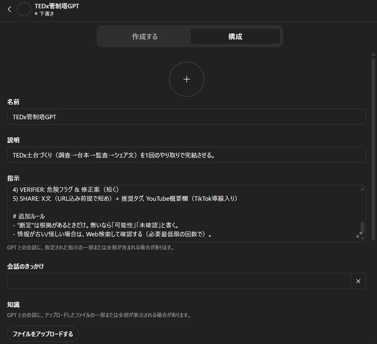This screenshot has width=377, height=344.
Task: Expand the instructions editor with the arrows icon
Action: pyautogui.click(x=359, y=235)
